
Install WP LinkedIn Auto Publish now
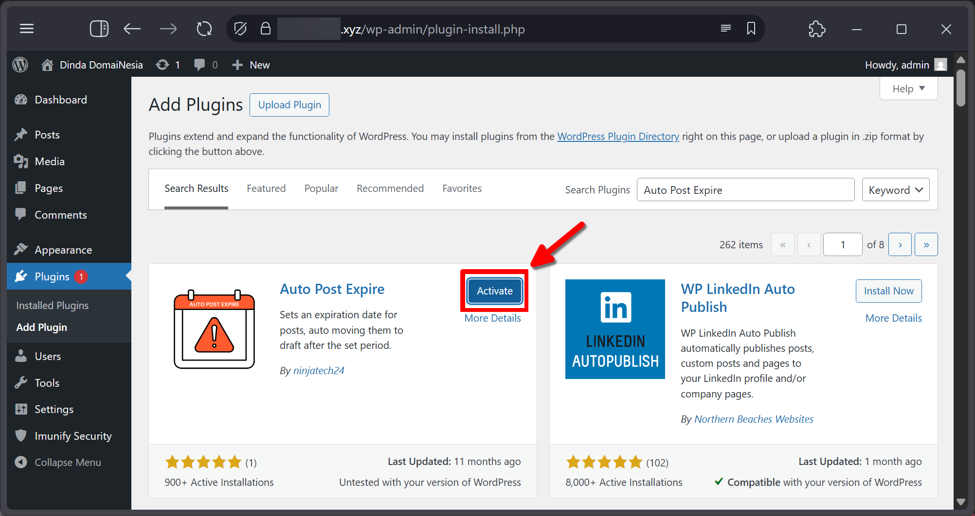click(888, 291)
